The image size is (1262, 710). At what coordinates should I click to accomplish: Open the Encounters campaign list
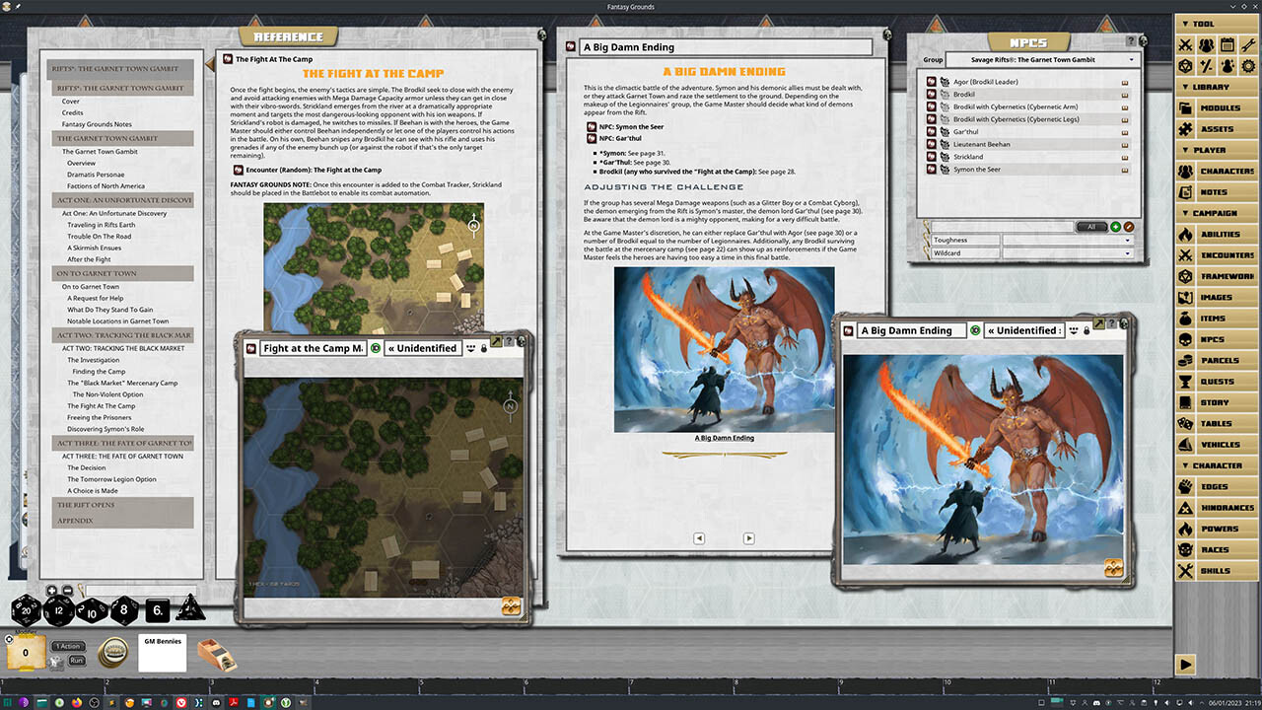1220,255
